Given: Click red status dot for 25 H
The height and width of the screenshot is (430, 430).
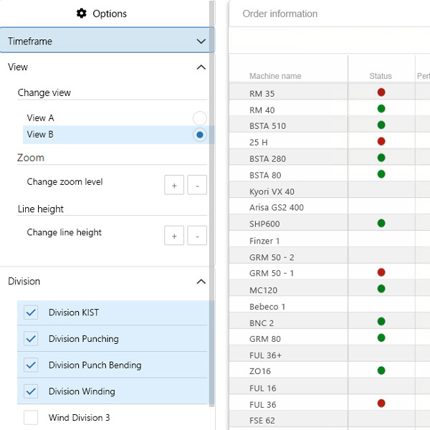Looking at the screenshot, I should click(381, 141).
